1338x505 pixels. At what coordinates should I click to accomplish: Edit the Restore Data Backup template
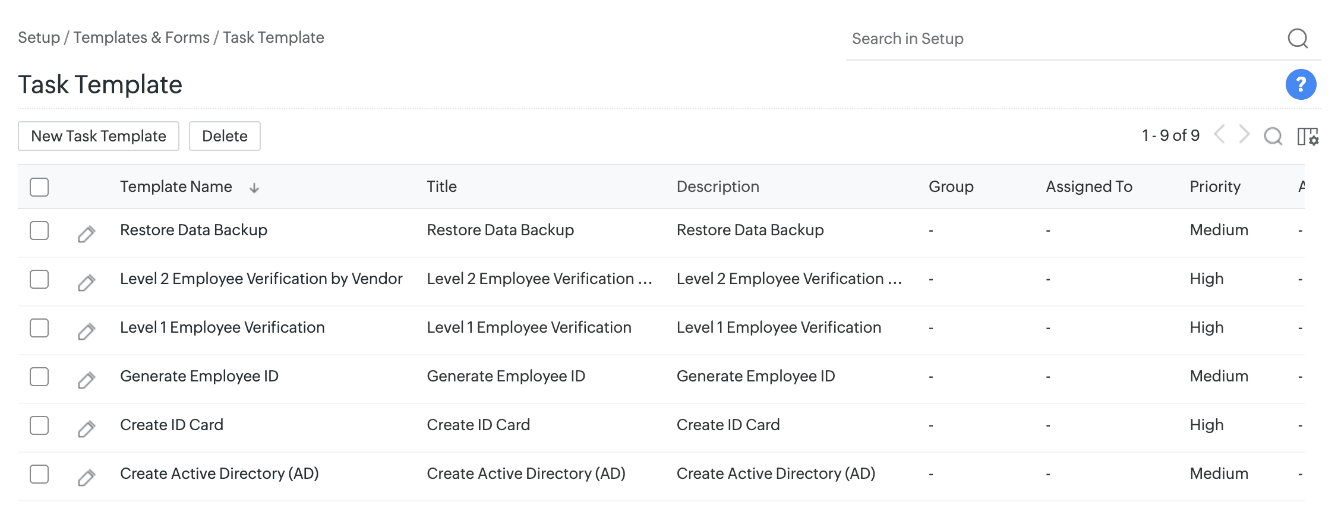click(x=87, y=233)
